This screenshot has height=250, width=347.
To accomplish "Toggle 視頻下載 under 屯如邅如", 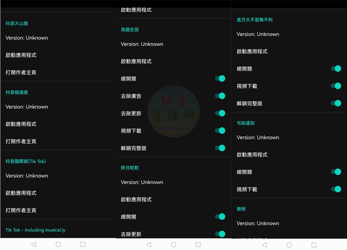I will [x=336, y=189].
